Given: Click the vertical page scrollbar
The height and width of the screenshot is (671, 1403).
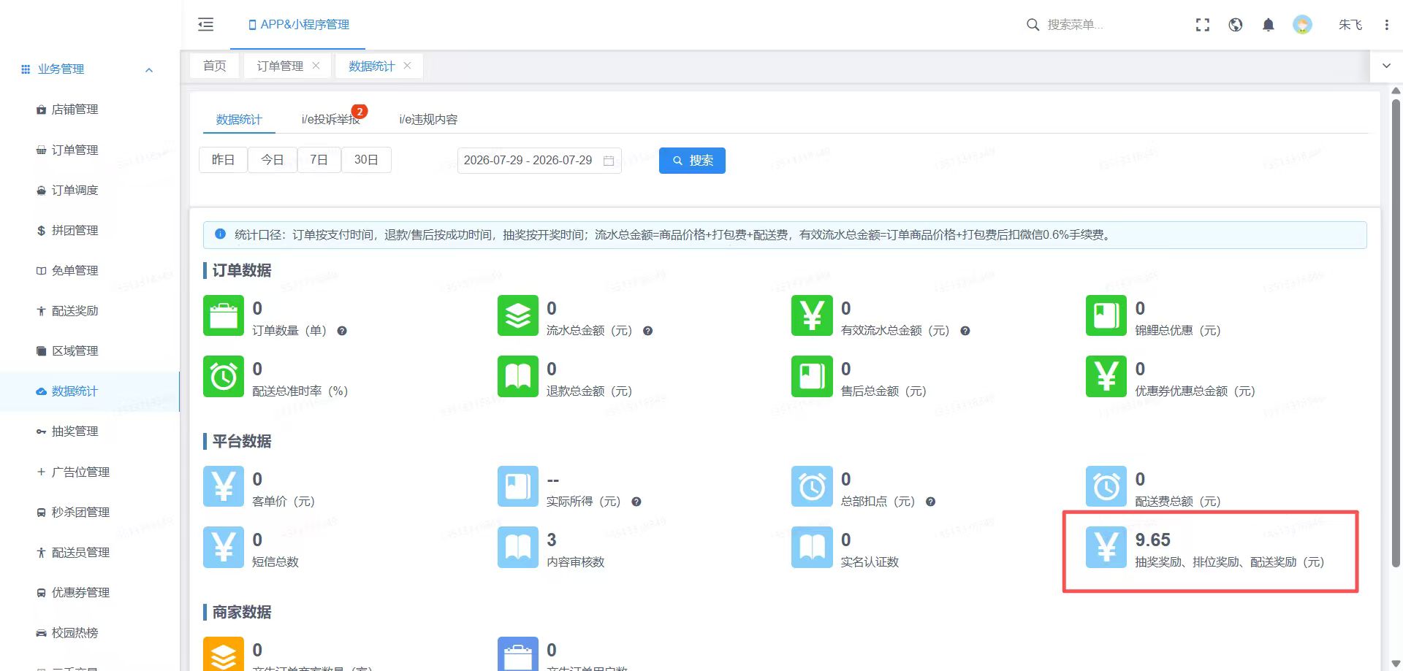Looking at the screenshot, I should (1395, 332).
